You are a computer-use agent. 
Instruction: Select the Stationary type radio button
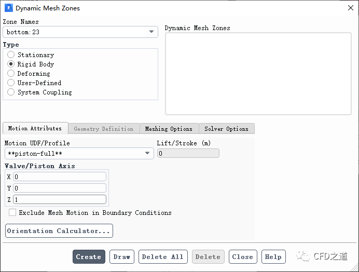tap(11, 55)
